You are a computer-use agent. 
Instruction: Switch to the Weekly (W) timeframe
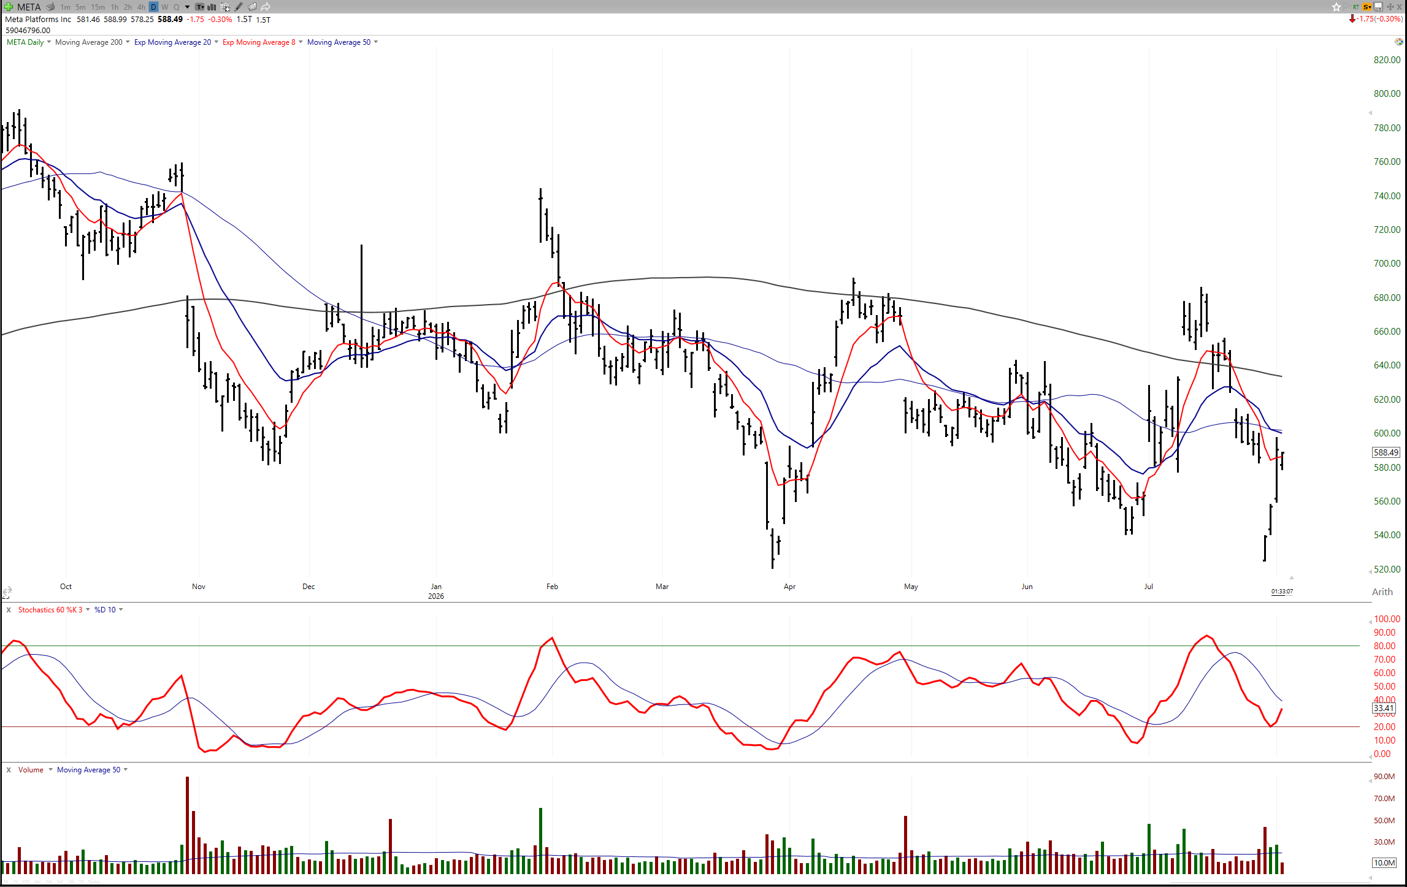(164, 7)
